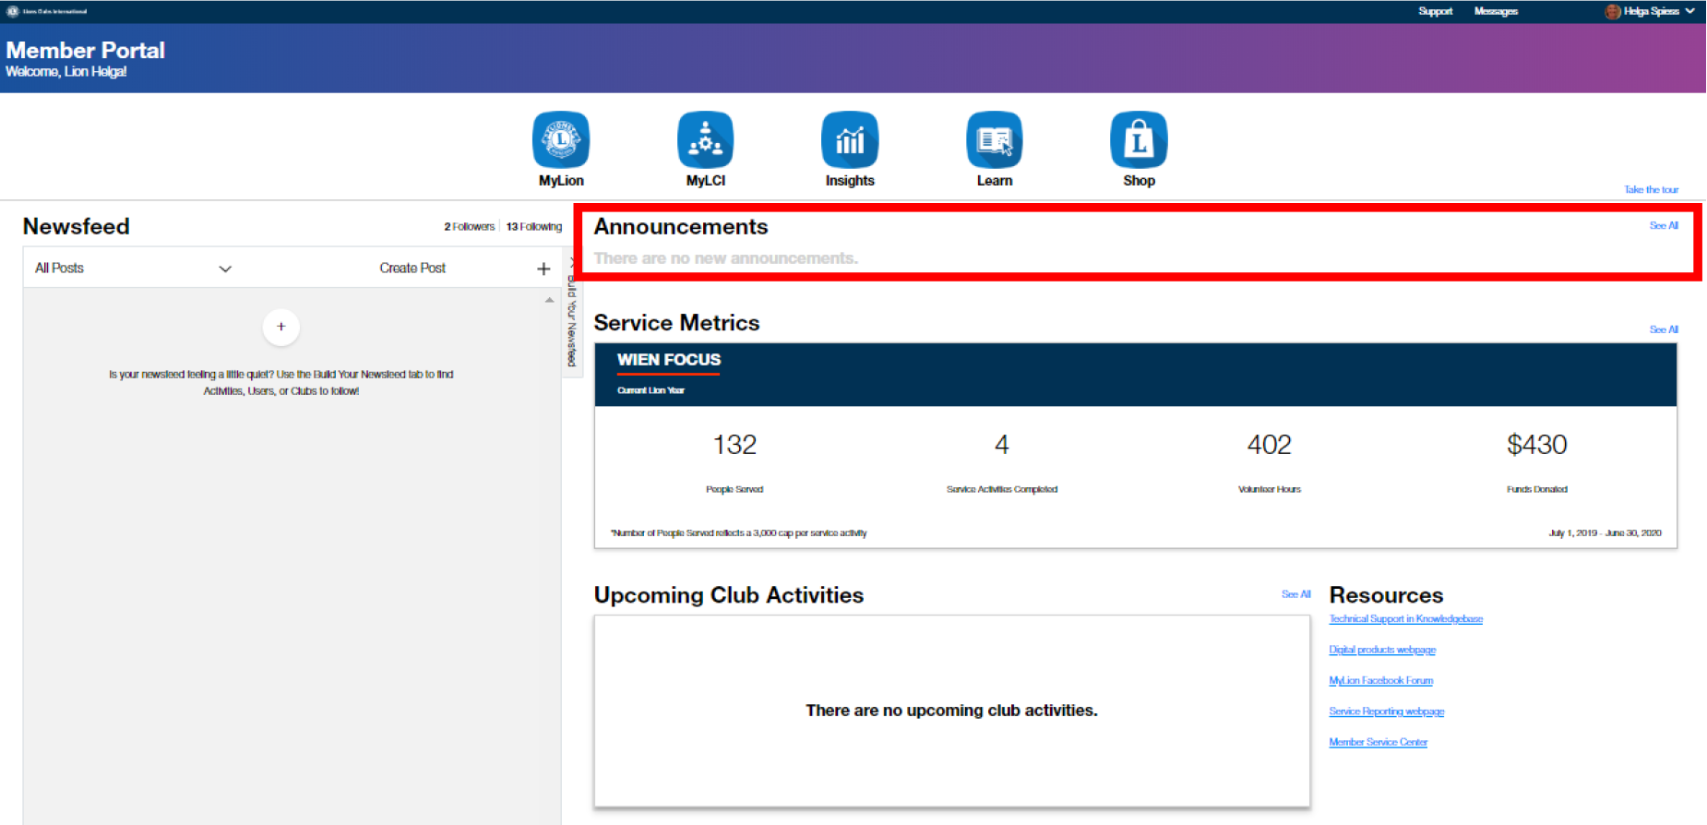Open the MyLion app icon
Screen dimensions: 1707x825
pos(561,139)
